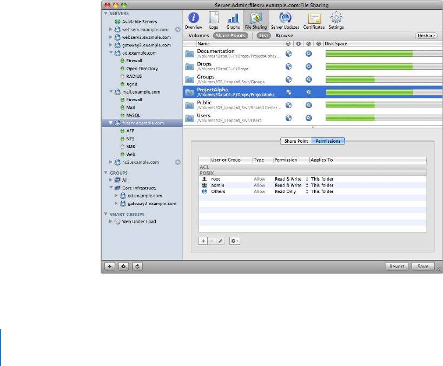Screen dimensions: 443x366
Task: Click the add server (+) button at bottom left
Action: (x=110, y=267)
